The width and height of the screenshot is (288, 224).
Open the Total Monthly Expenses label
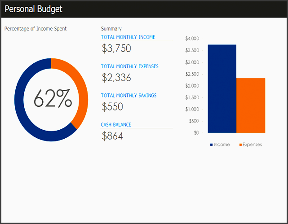(129, 66)
